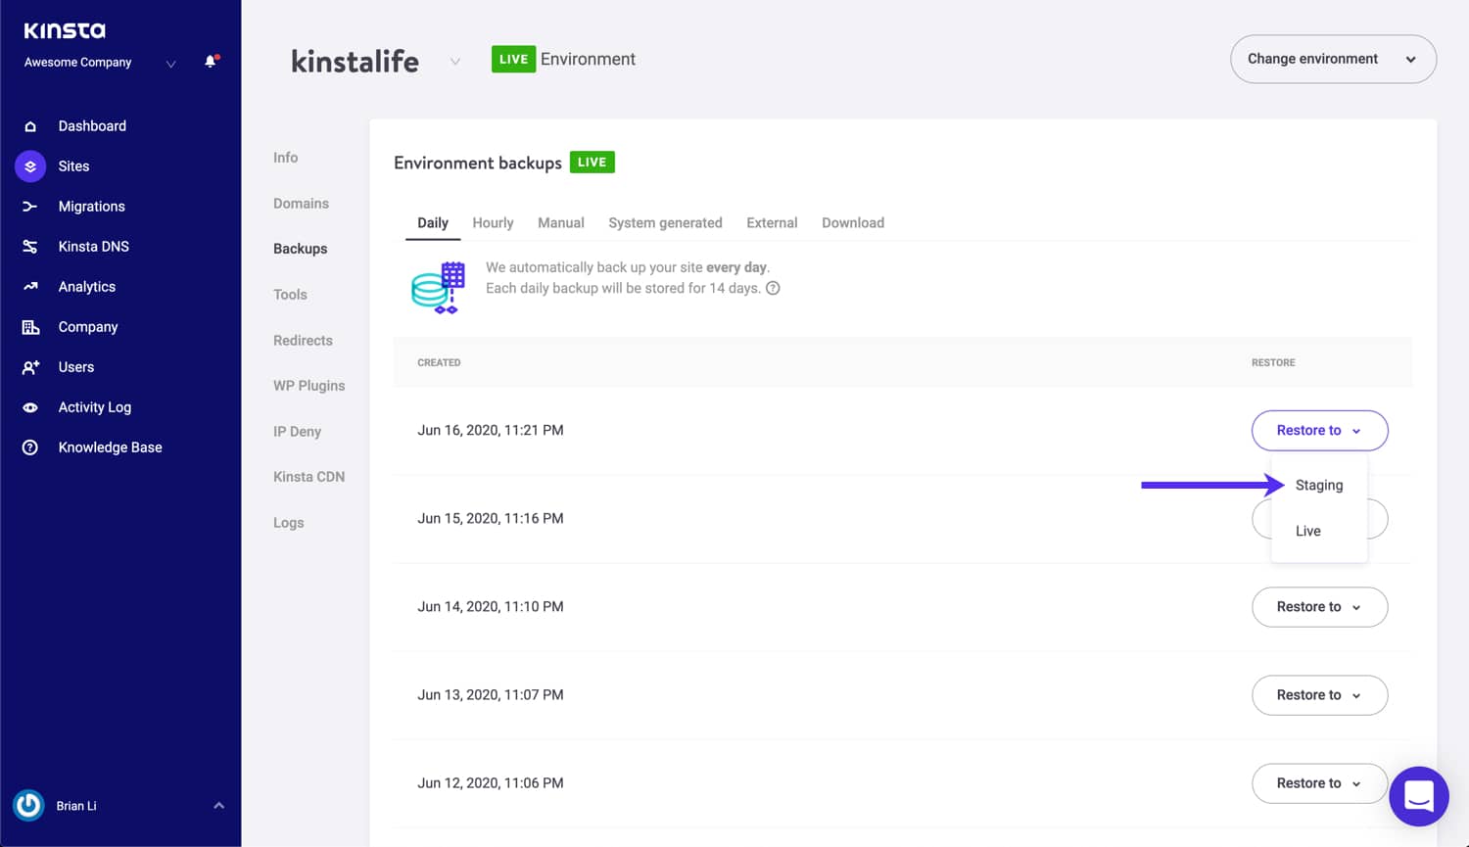Open the chat support bubble

click(1418, 796)
